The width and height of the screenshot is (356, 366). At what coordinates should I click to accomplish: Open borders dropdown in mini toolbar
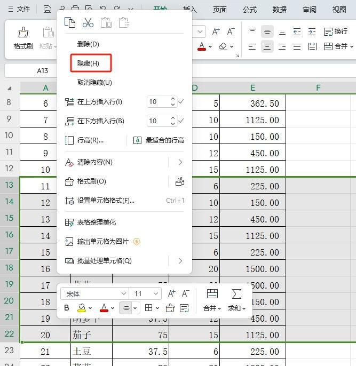click(157, 308)
